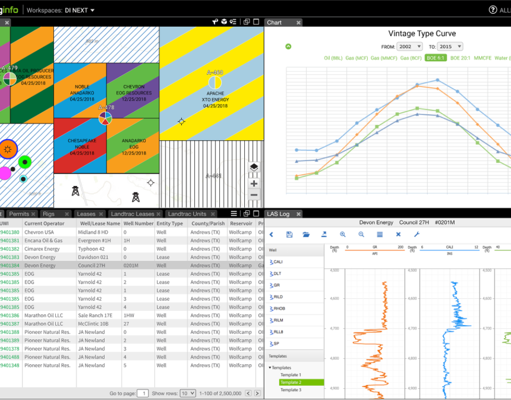Select MMCFE chart unit
This screenshot has width=511, height=400.
click(x=482, y=58)
